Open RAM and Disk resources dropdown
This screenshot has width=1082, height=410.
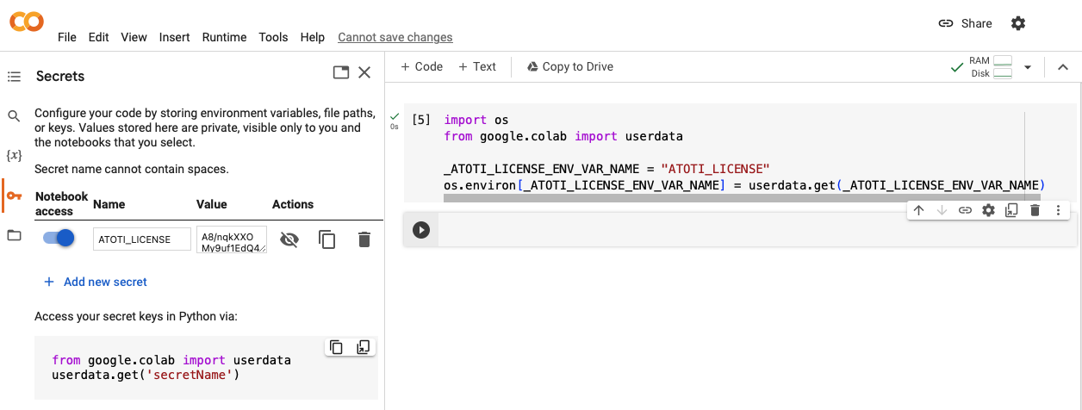(1027, 67)
